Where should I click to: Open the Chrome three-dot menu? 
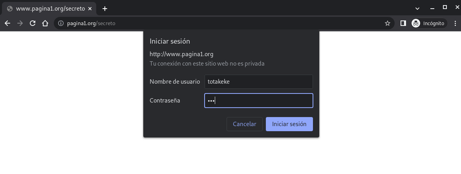(x=455, y=23)
